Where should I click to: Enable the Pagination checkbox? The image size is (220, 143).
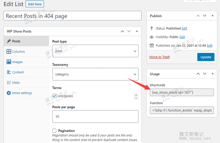54,131
